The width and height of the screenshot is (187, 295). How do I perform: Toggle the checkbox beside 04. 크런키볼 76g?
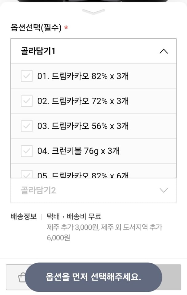pyautogui.click(x=27, y=151)
